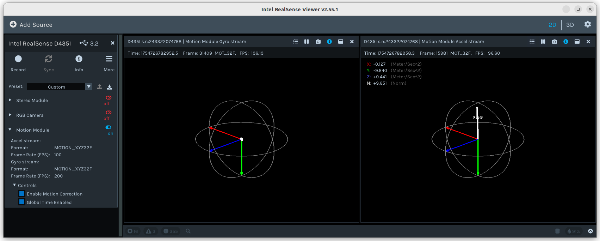The height and width of the screenshot is (241, 600).
Task: Click the Record button in device panel
Action: [18, 59]
